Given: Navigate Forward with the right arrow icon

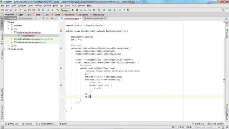Looking at the screenshot, I should point(53,10).
